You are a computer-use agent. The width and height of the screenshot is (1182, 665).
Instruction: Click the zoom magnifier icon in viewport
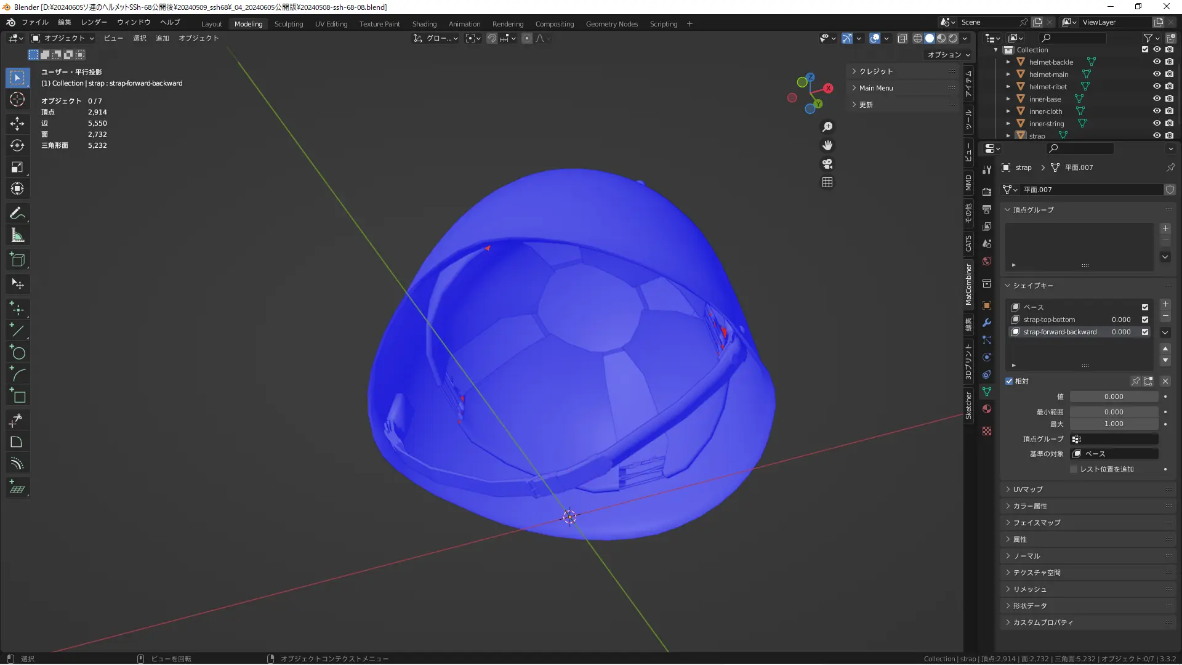pyautogui.click(x=827, y=127)
